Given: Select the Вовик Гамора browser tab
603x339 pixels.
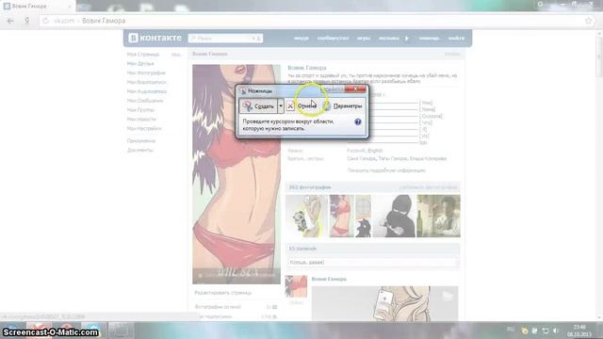Looking at the screenshot, I should pyautogui.click(x=38, y=7).
